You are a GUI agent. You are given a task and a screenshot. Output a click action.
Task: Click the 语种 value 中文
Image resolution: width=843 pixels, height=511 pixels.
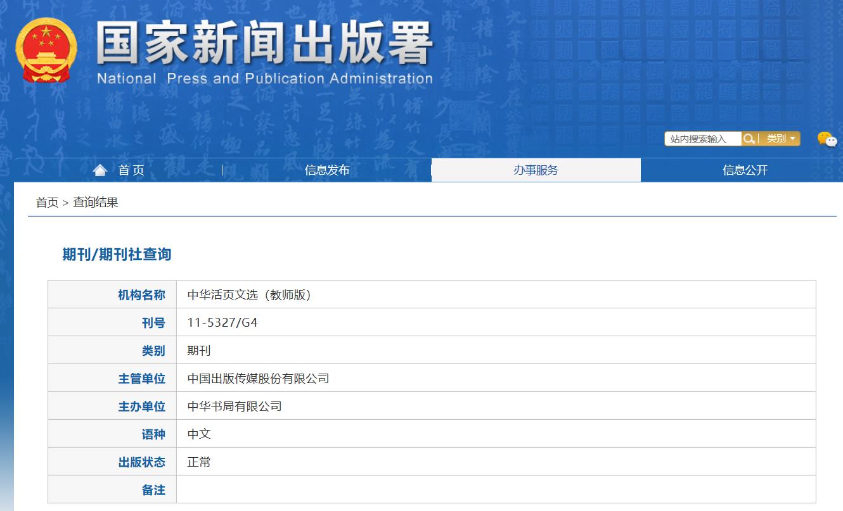tap(199, 434)
